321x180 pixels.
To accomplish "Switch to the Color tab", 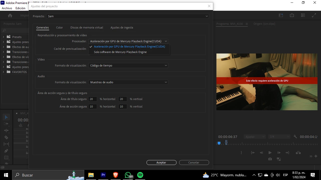I will pos(59,27).
